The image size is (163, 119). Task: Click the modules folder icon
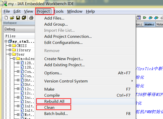(18, 59)
